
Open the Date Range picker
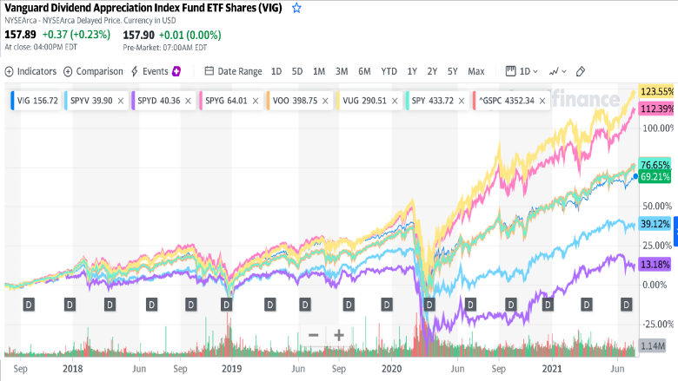[x=234, y=71]
